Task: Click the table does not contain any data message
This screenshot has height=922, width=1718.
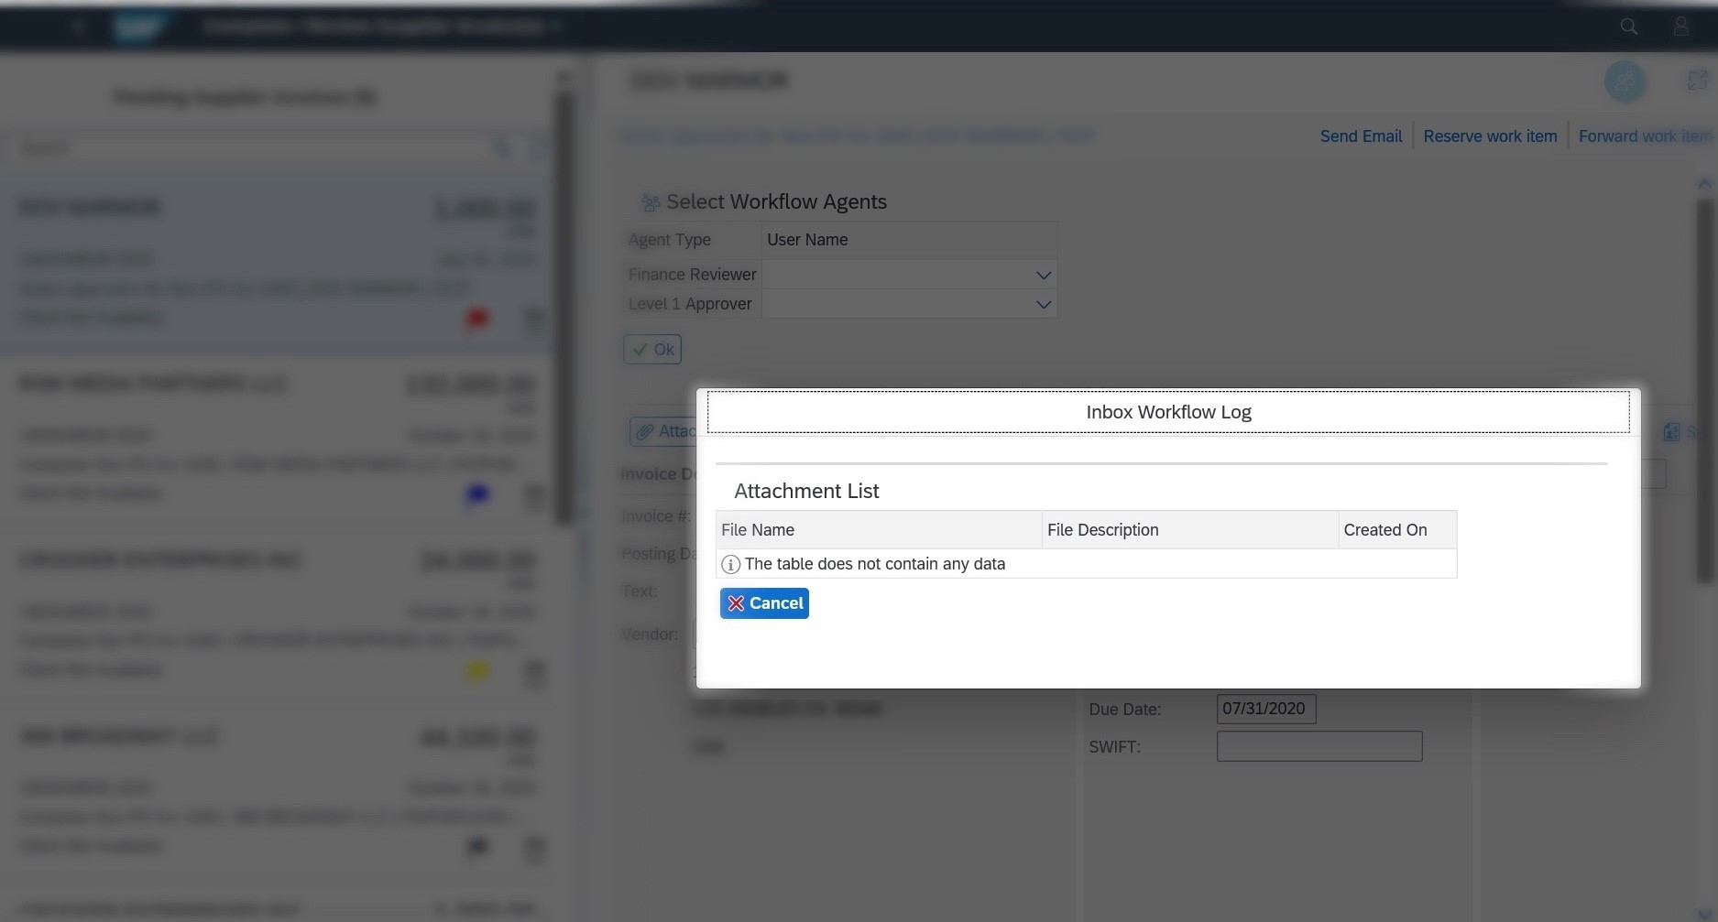Action: click(x=874, y=564)
